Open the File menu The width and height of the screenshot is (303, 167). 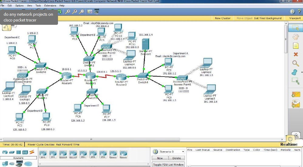[2, 5]
